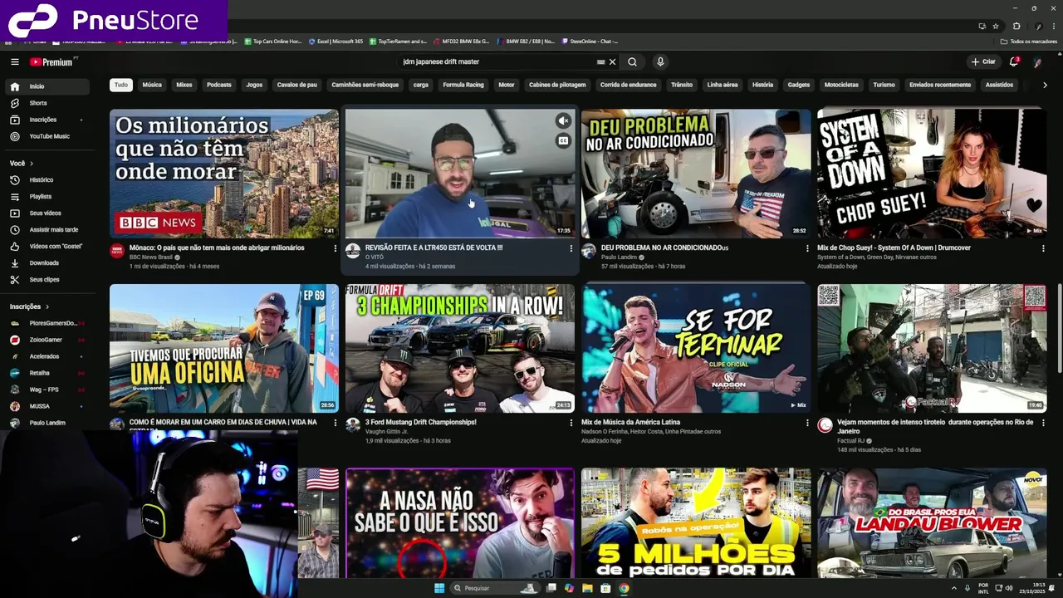Click the taskbar Pesquisar search box
The width and height of the screenshot is (1063, 598).
click(495, 588)
